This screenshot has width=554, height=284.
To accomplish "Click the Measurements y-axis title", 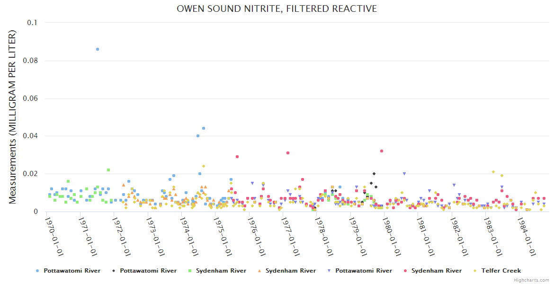I will [x=13, y=117].
